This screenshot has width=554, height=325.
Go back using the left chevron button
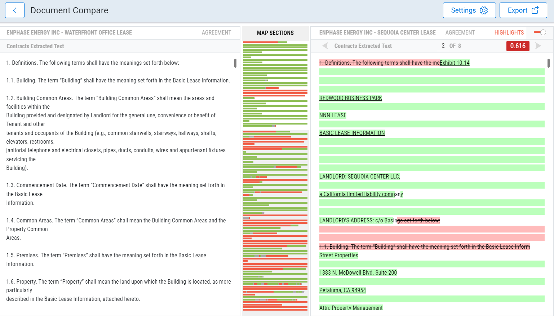tap(15, 10)
